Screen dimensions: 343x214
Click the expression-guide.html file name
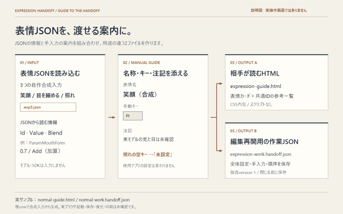(x=256, y=86)
